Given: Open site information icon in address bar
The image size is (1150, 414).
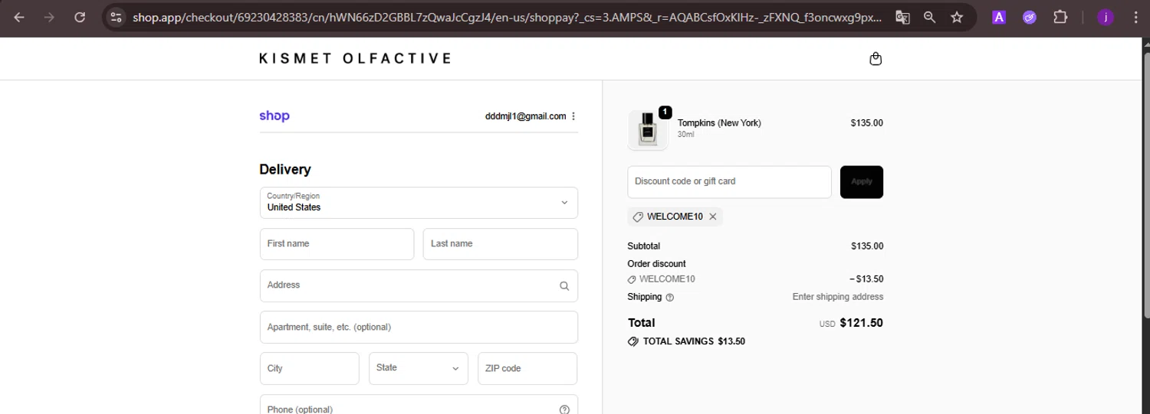Looking at the screenshot, I should coord(116,17).
